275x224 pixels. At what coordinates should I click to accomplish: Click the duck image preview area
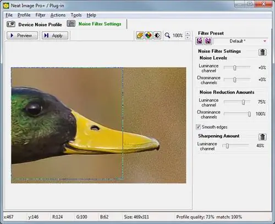(98, 125)
